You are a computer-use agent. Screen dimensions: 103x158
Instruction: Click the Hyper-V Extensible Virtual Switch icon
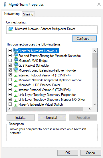tap(16, 105)
